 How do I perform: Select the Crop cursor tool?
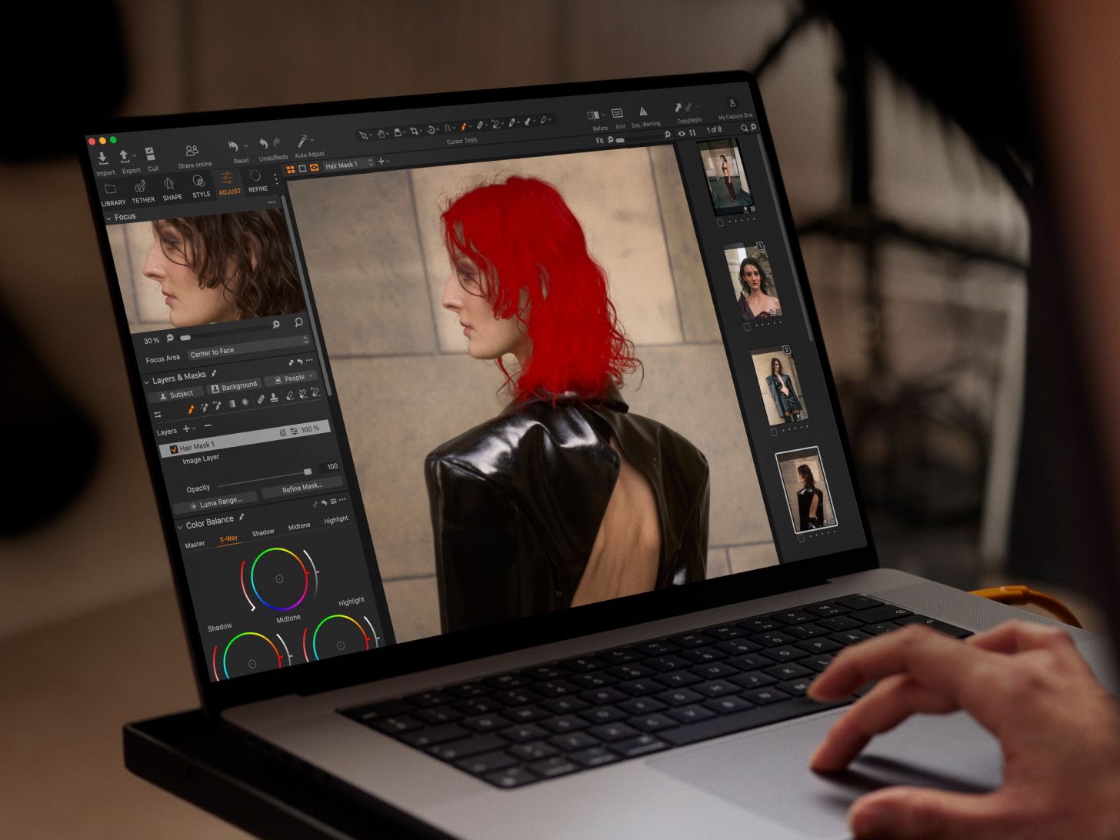coord(415,132)
